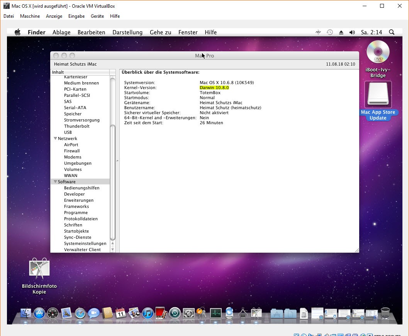Click the eject icon in menu bar
Image resolution: width=409 pixels, height=336 pixels.
coord(341,32)
